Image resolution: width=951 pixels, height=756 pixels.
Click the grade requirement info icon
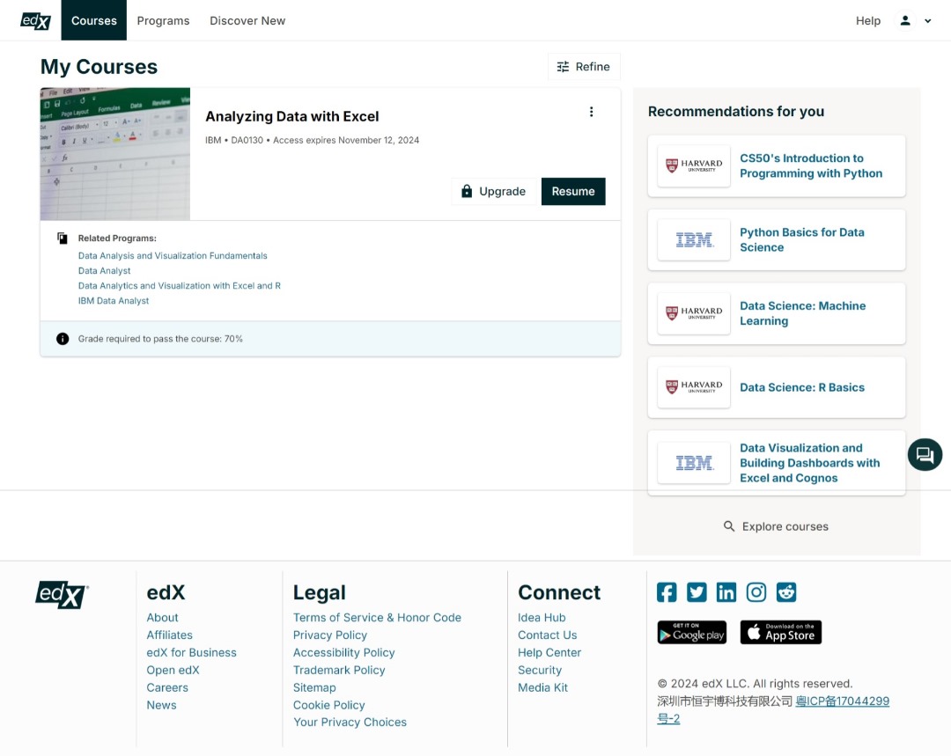coord(63,339)
